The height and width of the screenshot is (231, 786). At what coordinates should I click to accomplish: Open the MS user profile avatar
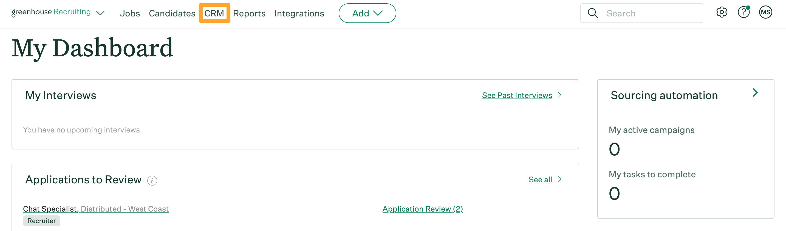coord(766,12)
